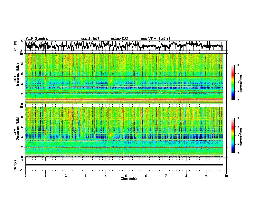Click the "VLF Spectra" plot title
The image size is (255, 197).
36,38
